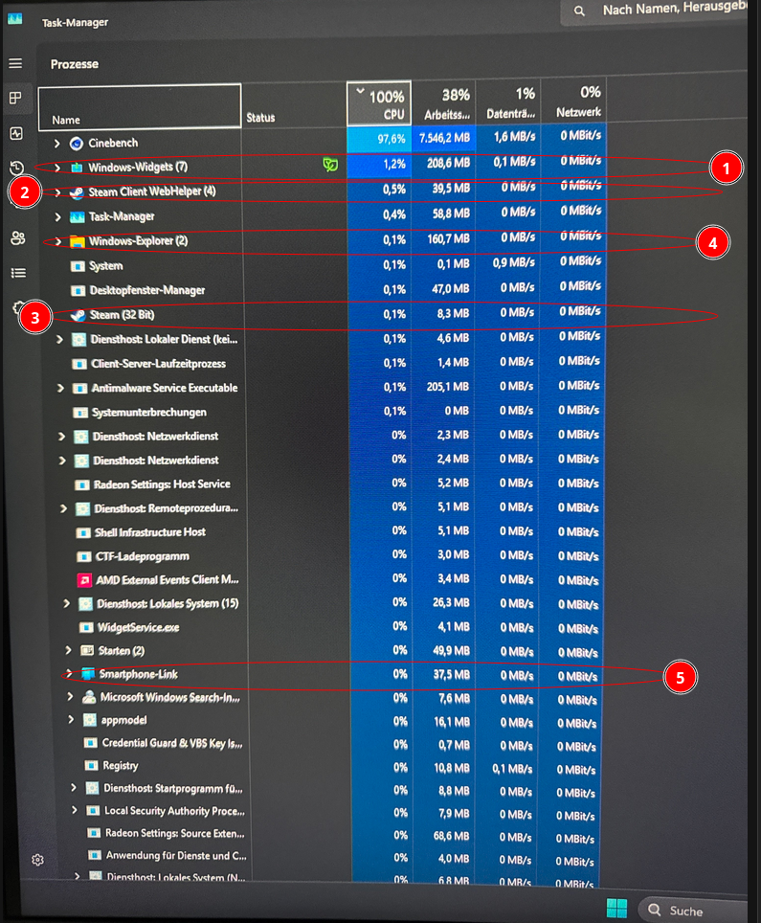Click the Windows-Explorer folder icon

(78, 241)
